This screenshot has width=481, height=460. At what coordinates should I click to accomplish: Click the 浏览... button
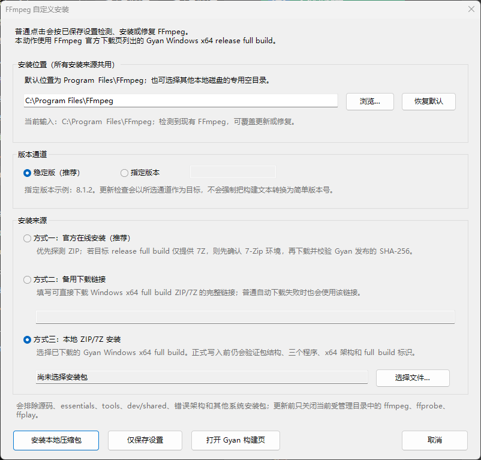[370, 101]
